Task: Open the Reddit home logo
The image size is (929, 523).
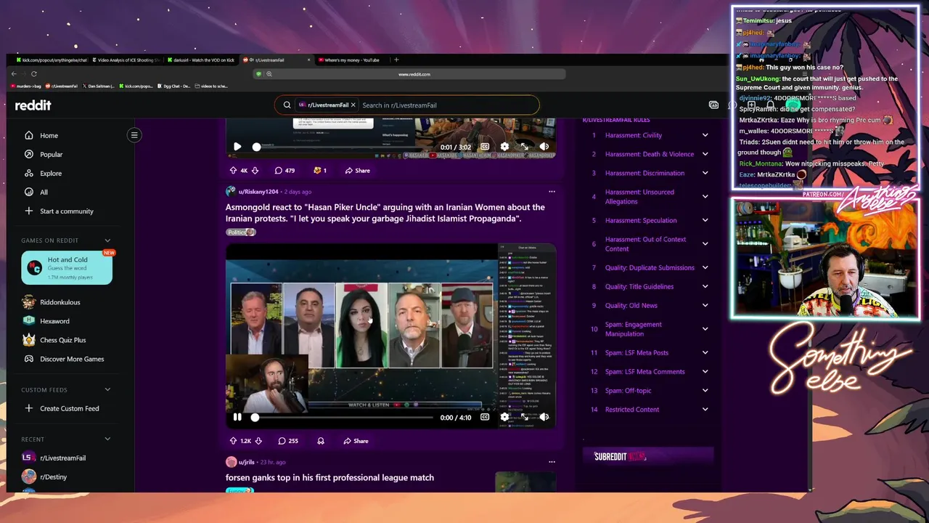Action: coord(33,105)
